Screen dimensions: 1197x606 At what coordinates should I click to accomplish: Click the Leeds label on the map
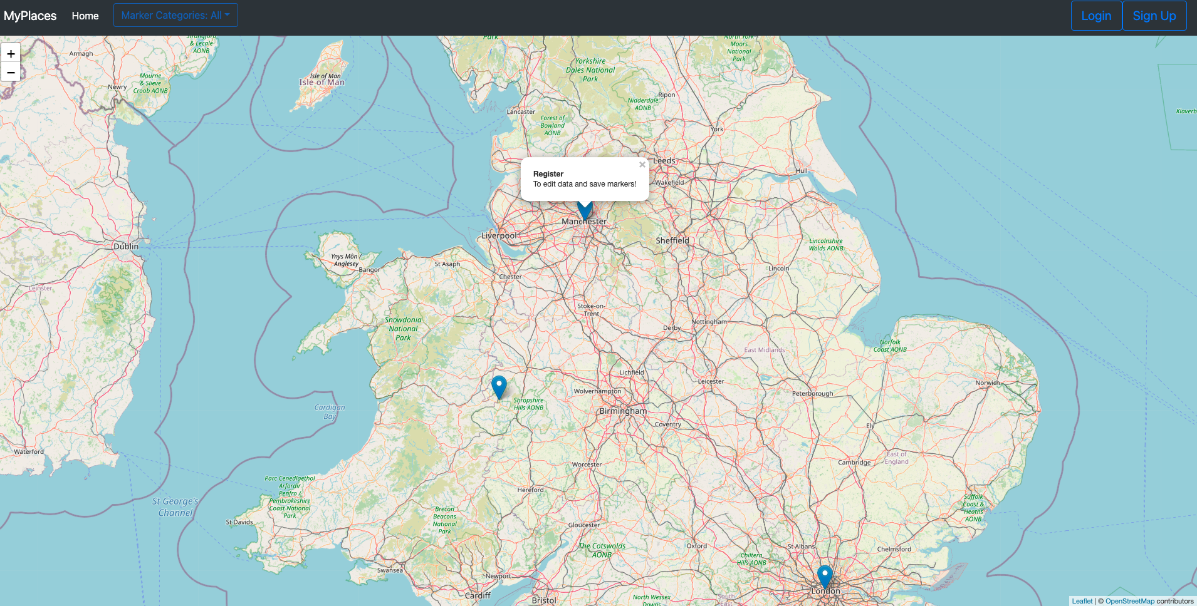[x=664, y=161]
